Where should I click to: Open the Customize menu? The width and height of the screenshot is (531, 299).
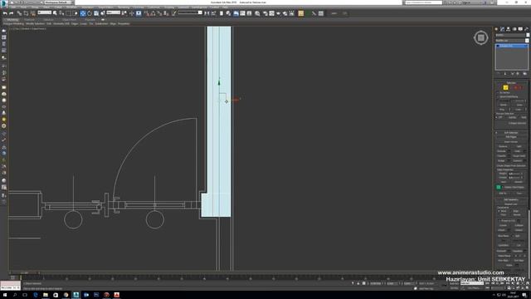point(153,7)
